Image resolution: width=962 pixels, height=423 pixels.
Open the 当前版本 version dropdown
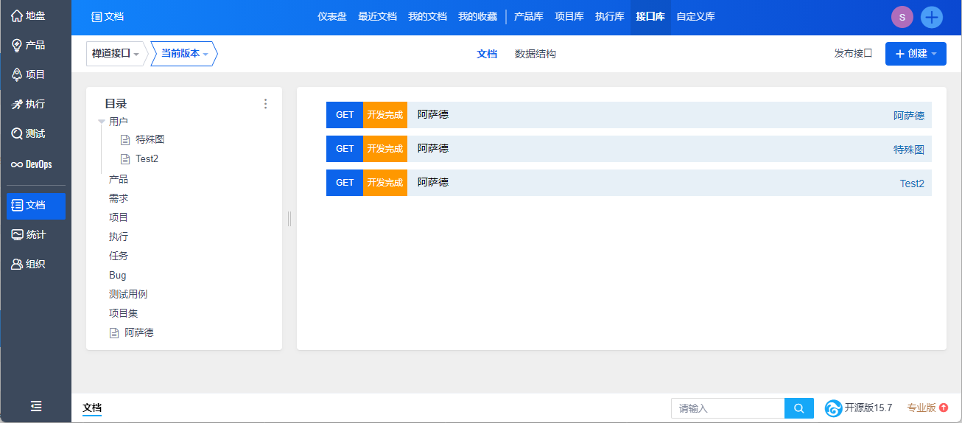[x=184, y=54]
